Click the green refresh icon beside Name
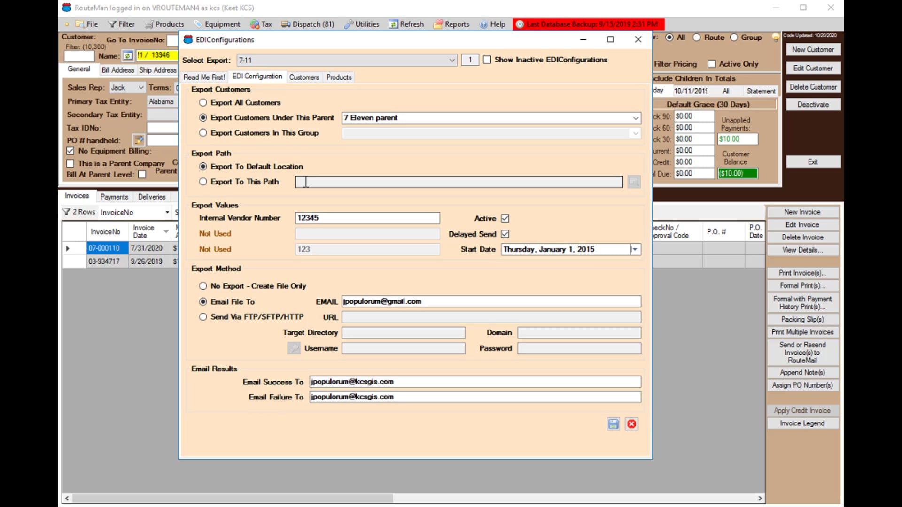The image size is (902, 507). (128, 56)
